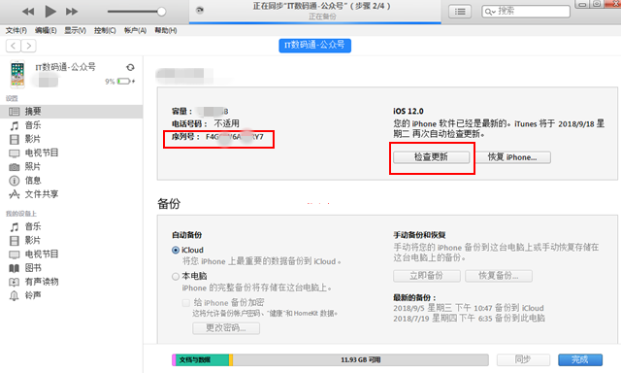
Task: Click the 最新的备份 label
Action: tap(414, 297)
